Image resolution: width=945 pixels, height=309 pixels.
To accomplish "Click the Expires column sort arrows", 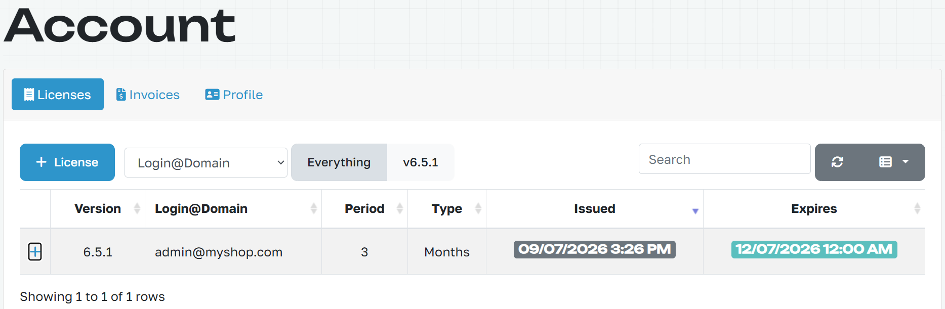I will coord(917,208).
